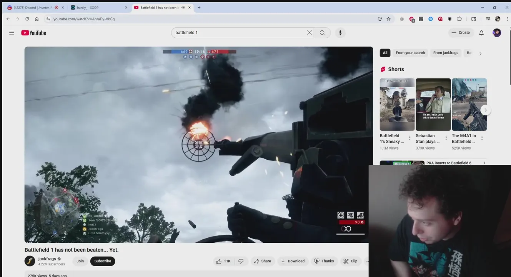Show more filter chips arrow
Screen dimensions: 511x277
pos(480,53)
